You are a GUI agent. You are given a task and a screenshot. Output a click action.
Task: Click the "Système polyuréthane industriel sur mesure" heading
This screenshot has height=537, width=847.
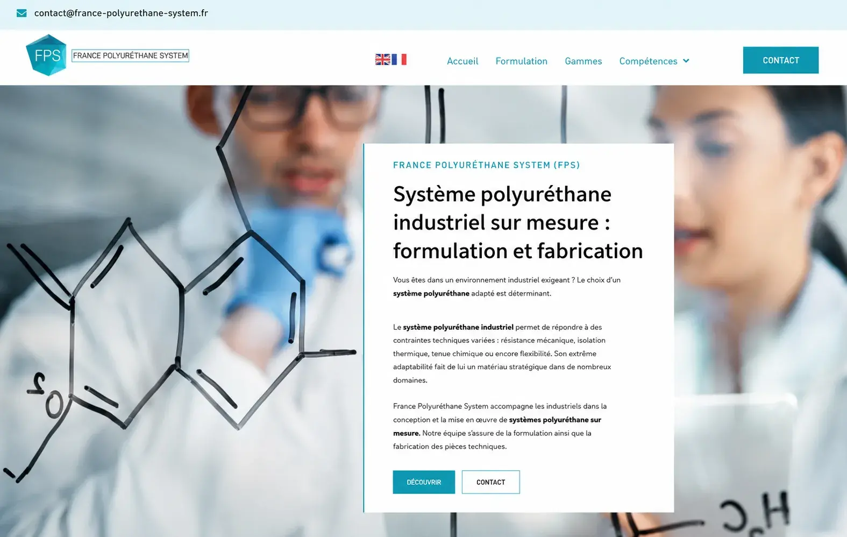pyautogui.click(x=518, y=222)
